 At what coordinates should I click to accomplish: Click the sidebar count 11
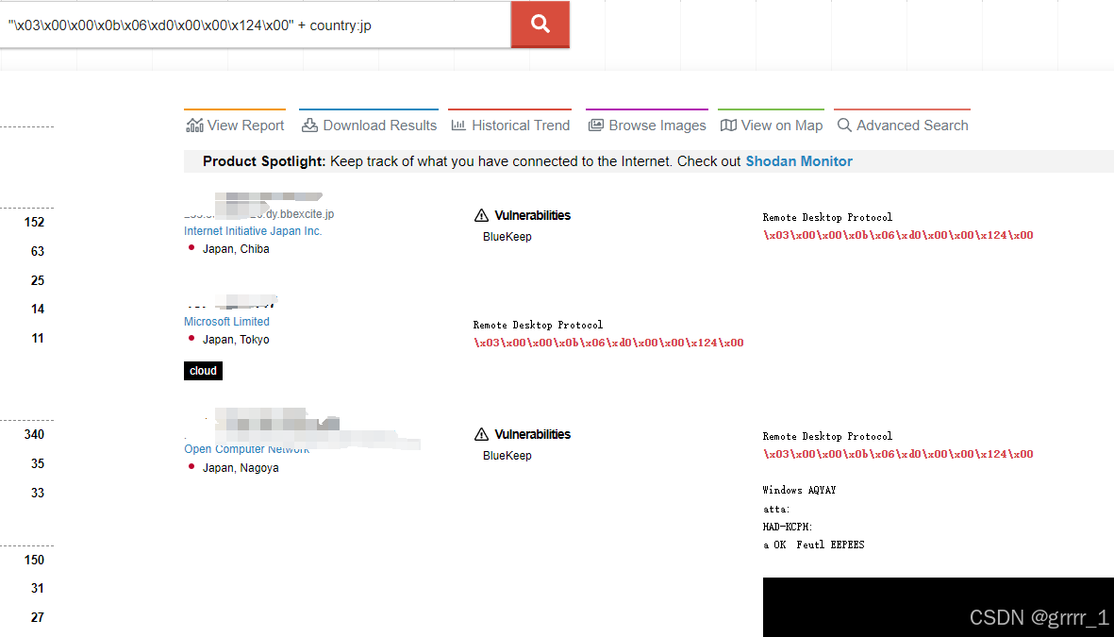[x=38, y=338]
